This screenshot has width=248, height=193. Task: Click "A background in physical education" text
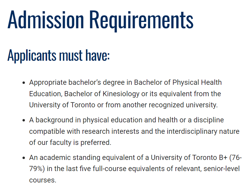tap(80, 120)
